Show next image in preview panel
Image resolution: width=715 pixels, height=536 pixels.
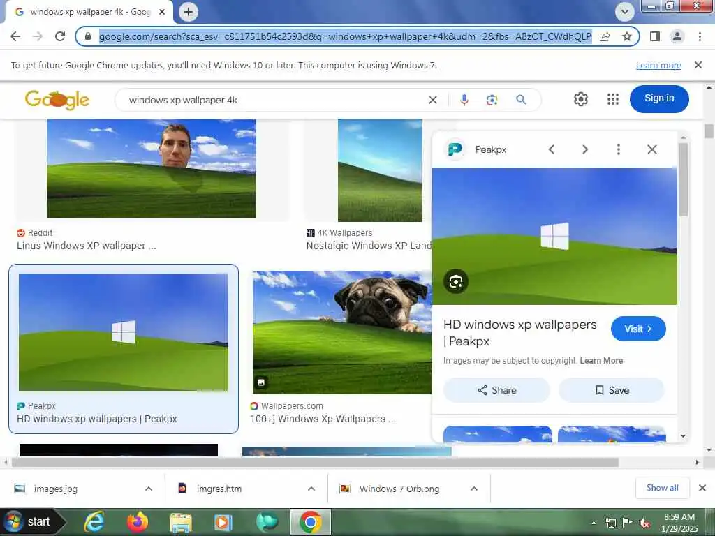pyautogui.click(x=585, y=149)
